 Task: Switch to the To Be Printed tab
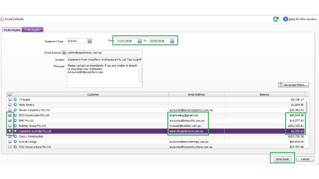pos(12,30)
